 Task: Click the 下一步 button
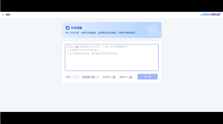pos(148,76)
